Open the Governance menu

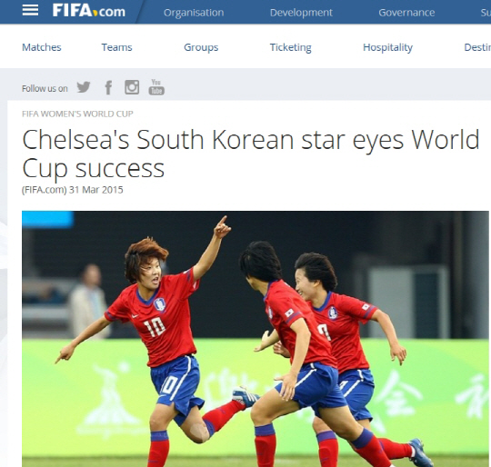406,13
